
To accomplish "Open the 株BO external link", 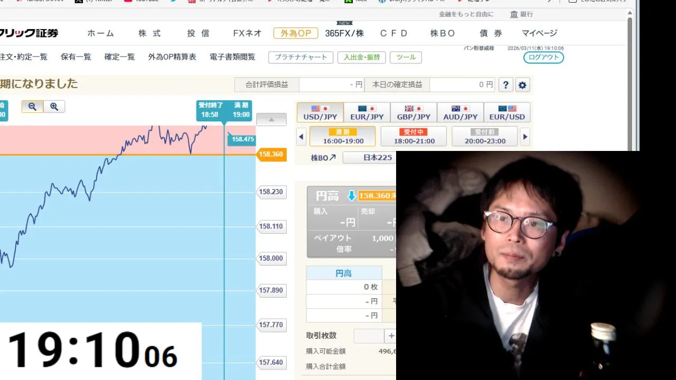I will (323, 158).
